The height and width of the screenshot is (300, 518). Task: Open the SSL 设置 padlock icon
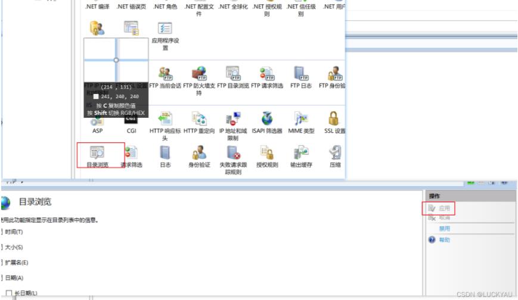coord(334,118)
